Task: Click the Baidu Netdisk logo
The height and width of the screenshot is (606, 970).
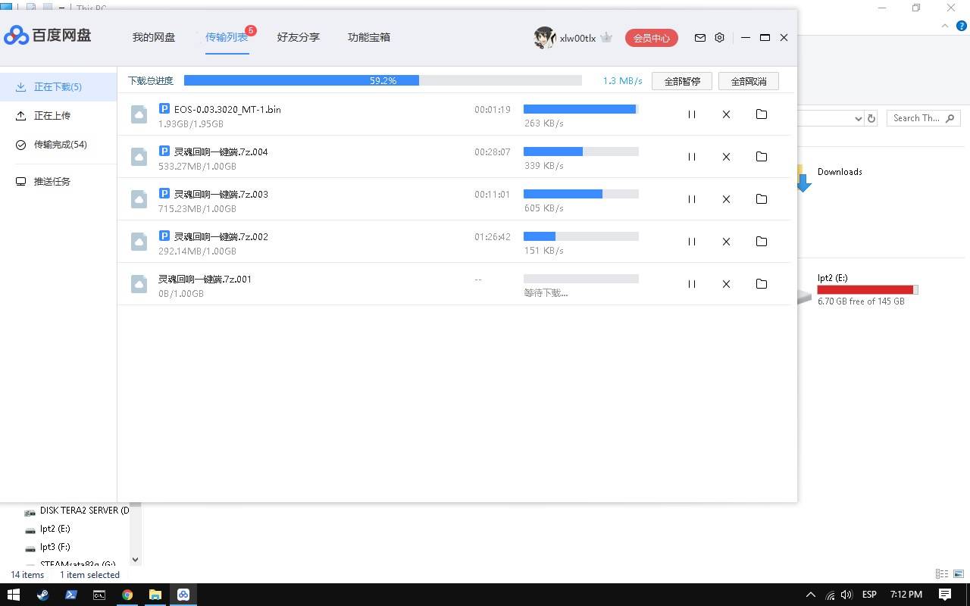Action: pos(47,35)
